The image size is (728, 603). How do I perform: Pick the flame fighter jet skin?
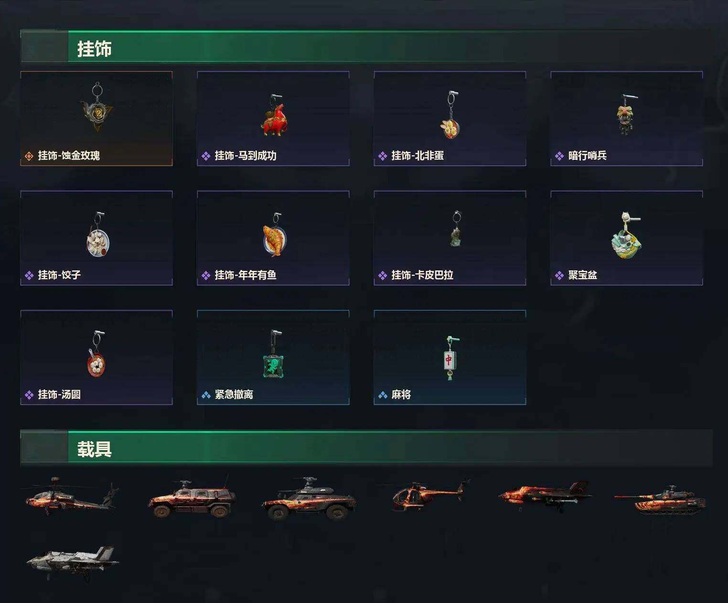pos(545,496)
